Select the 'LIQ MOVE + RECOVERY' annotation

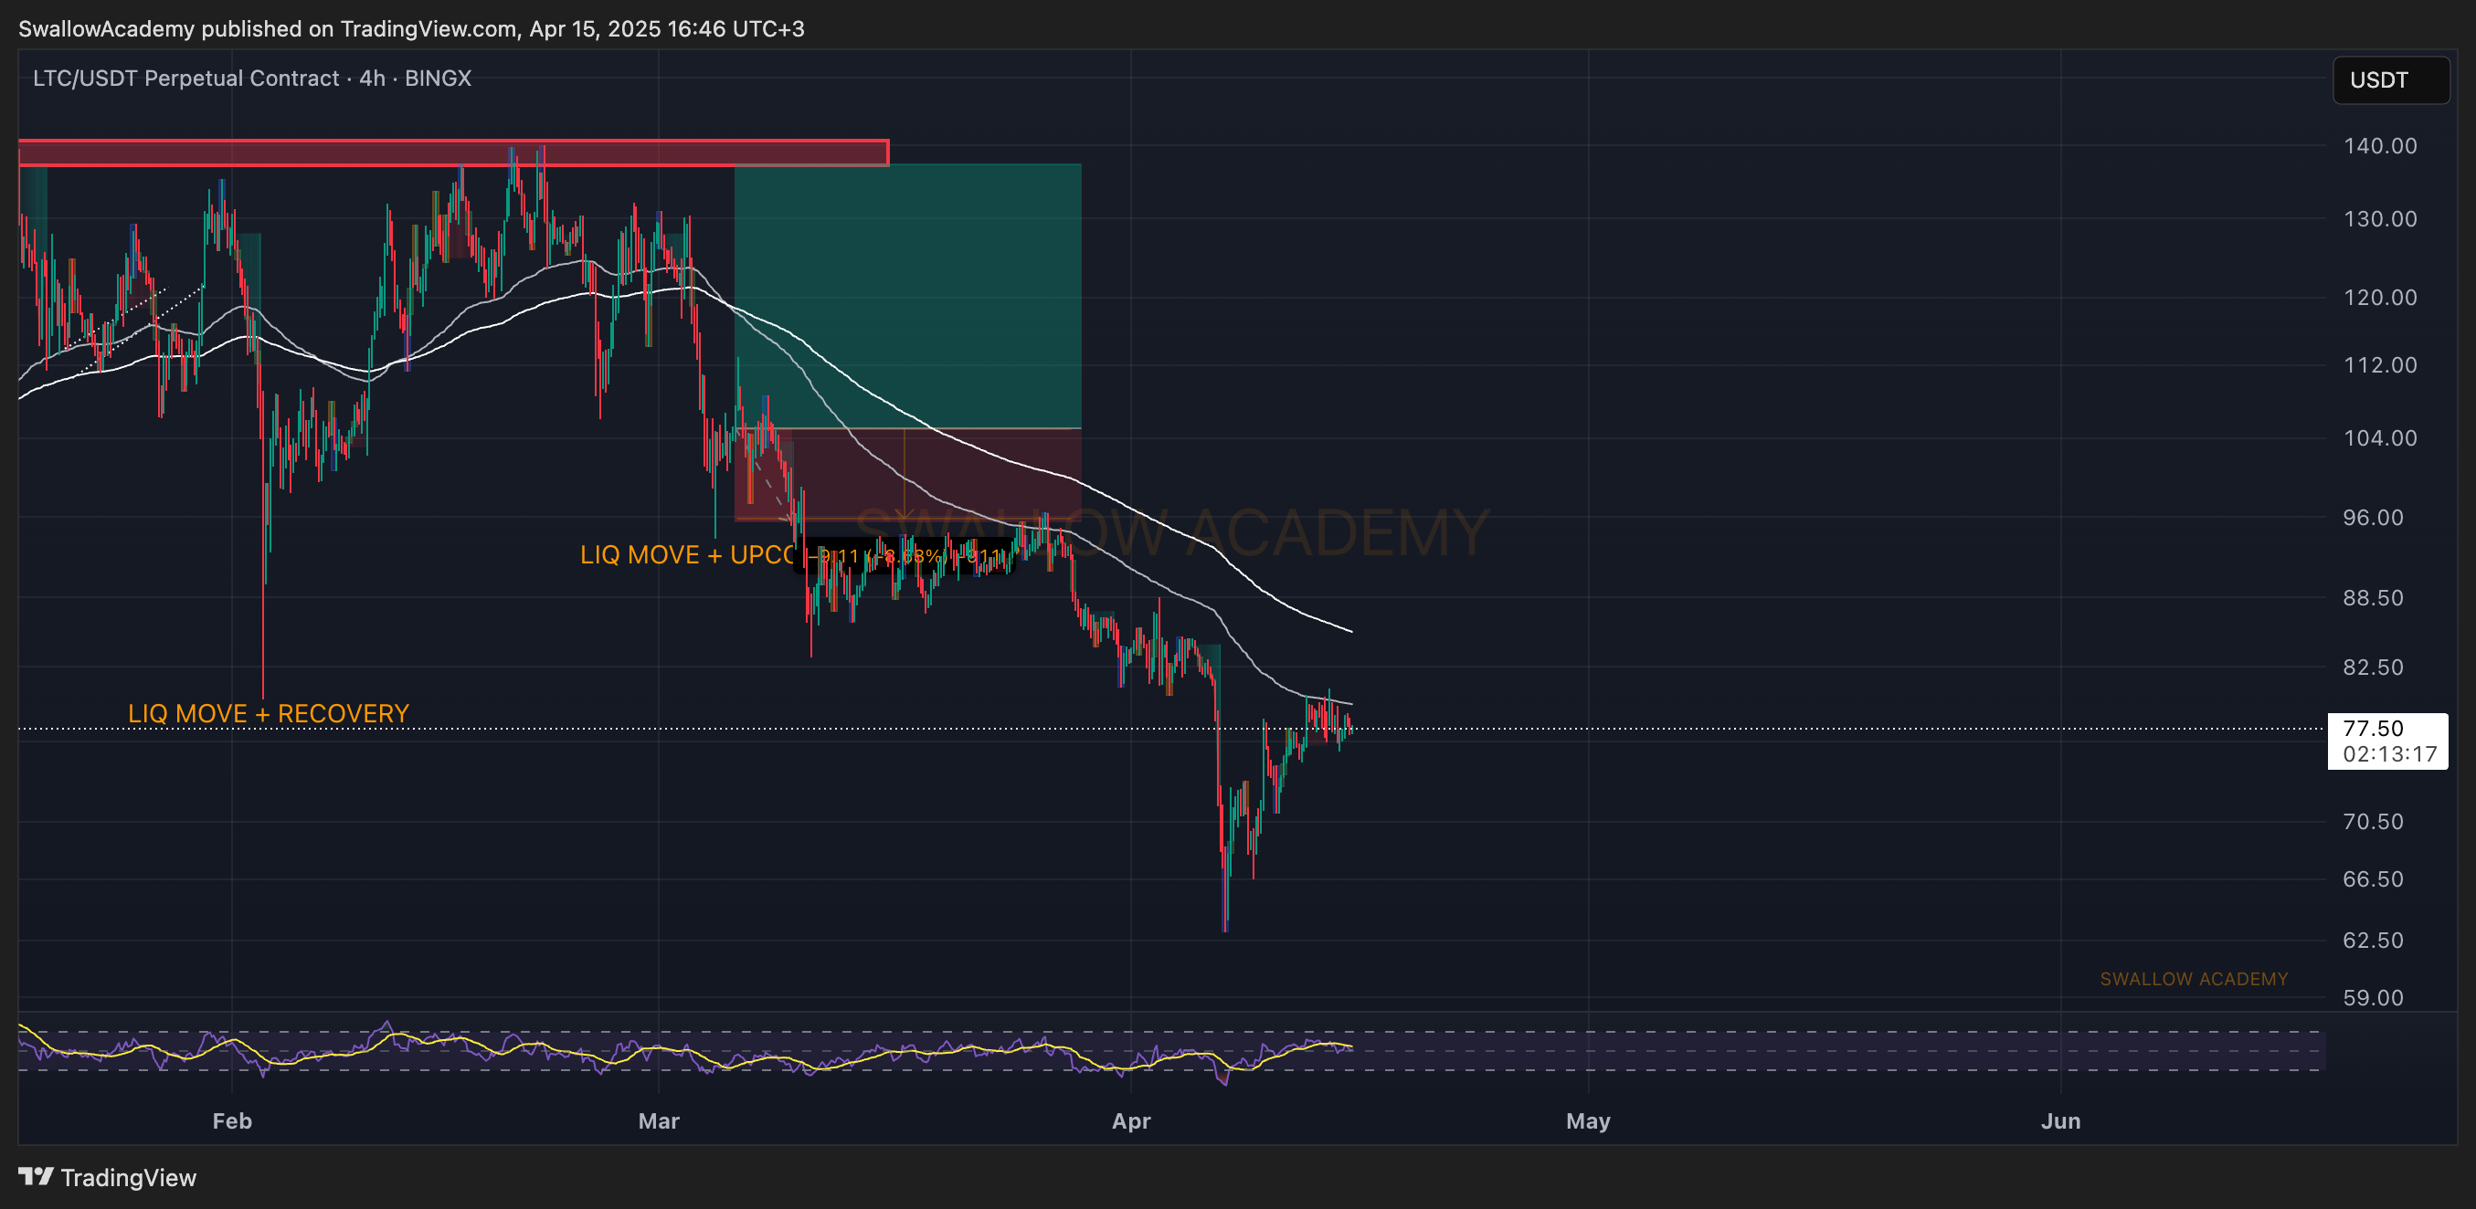pyautogui.click(x=269, y=713)
